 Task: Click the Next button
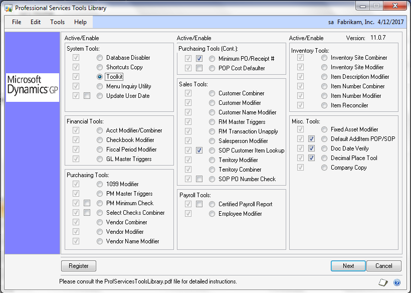(x=348, y=266)
